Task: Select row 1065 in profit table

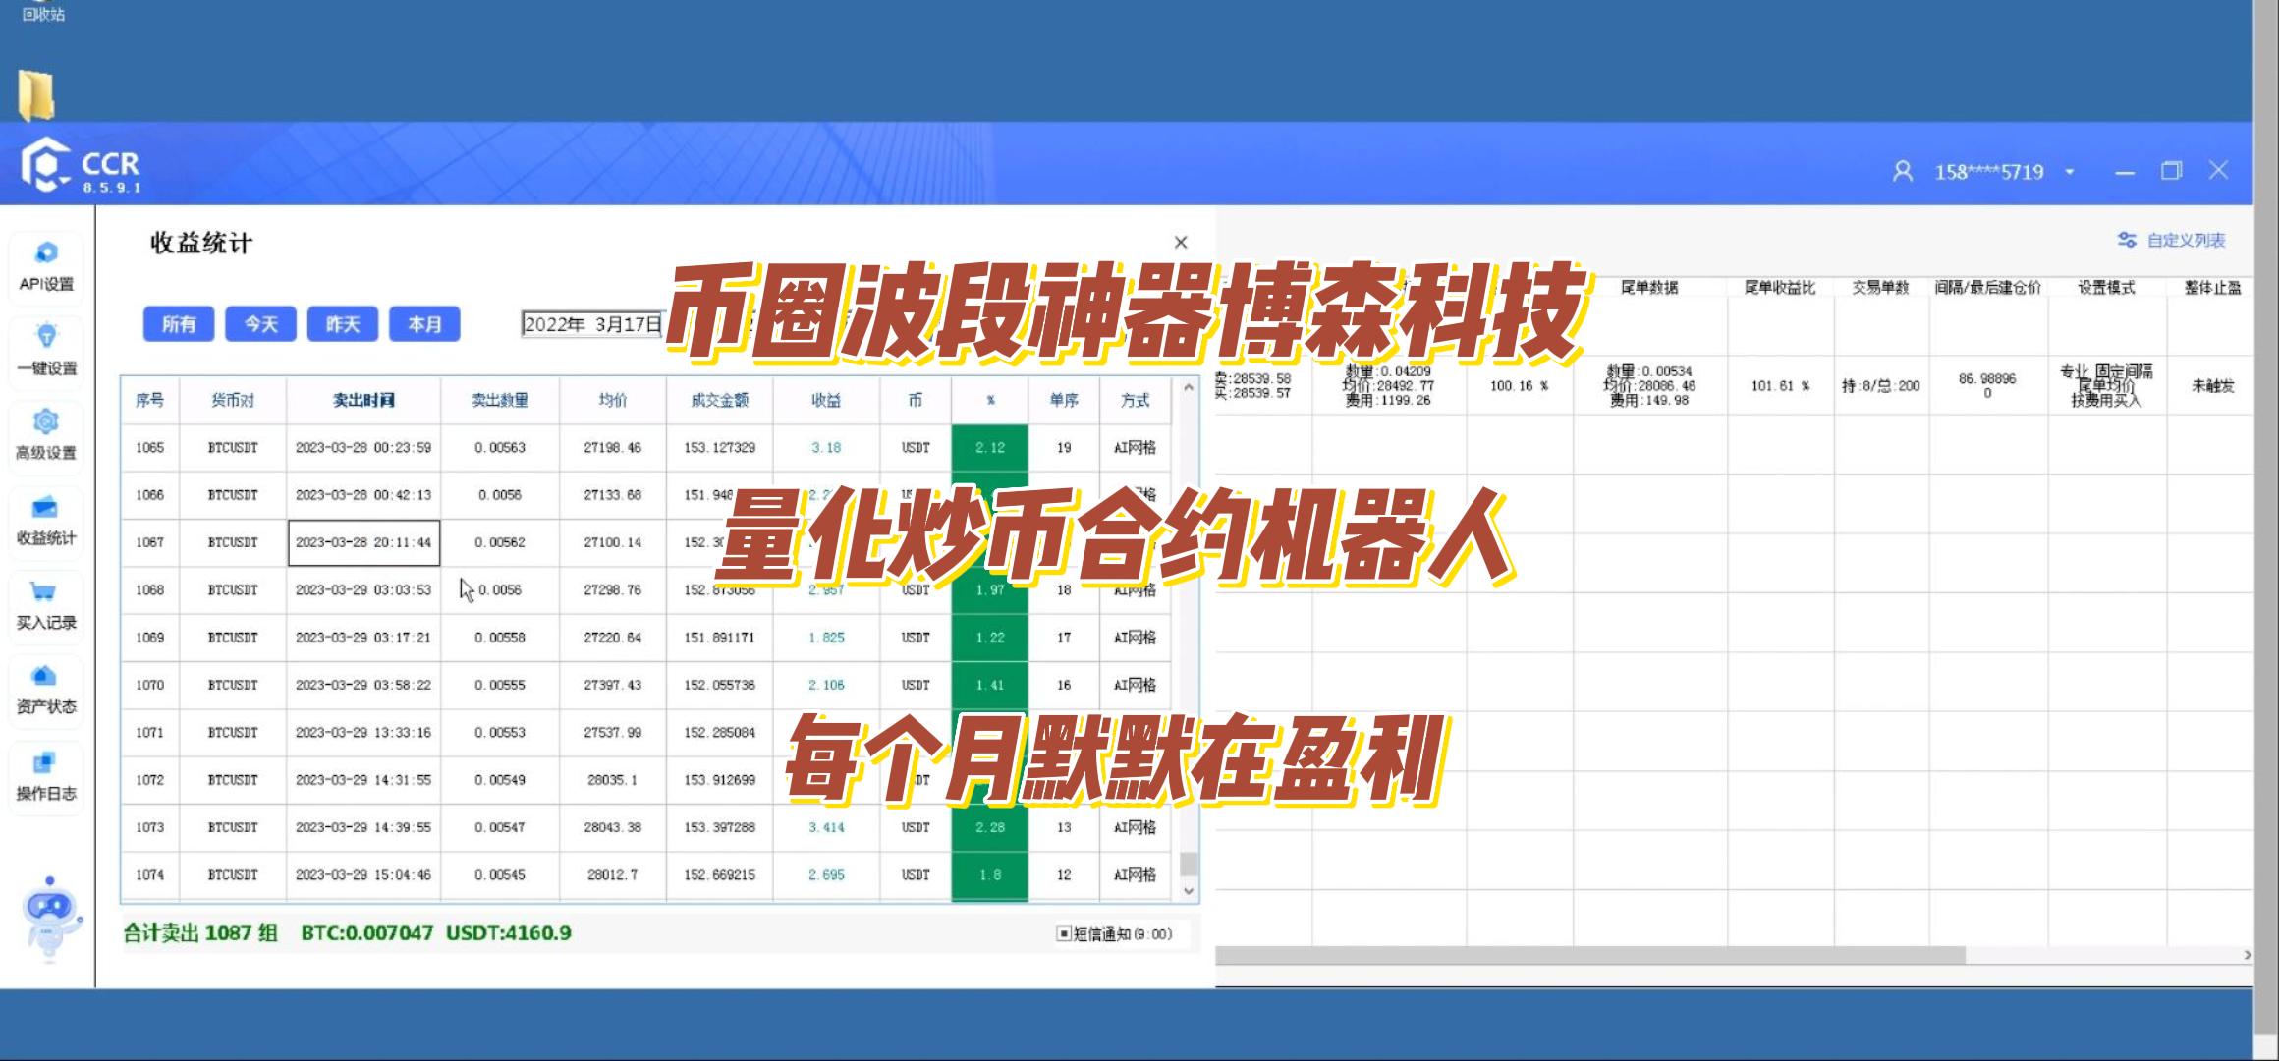Action: (645, 448)
